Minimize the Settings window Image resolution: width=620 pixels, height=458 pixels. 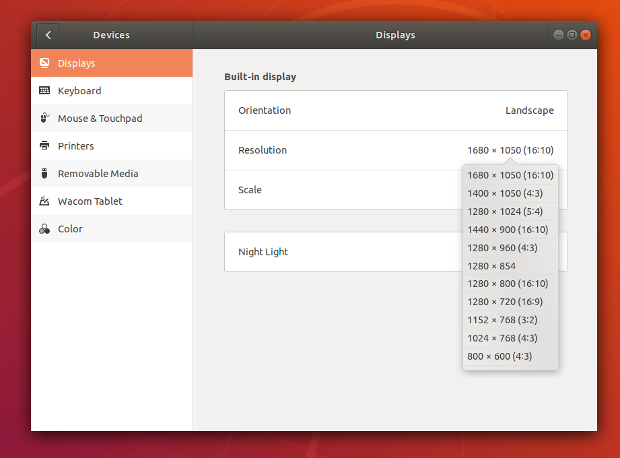558,35
